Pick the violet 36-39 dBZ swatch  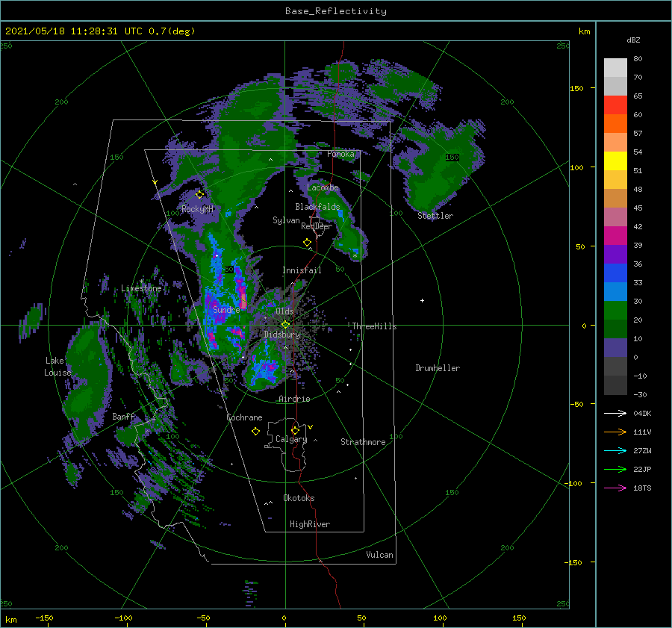click(615, 254)
